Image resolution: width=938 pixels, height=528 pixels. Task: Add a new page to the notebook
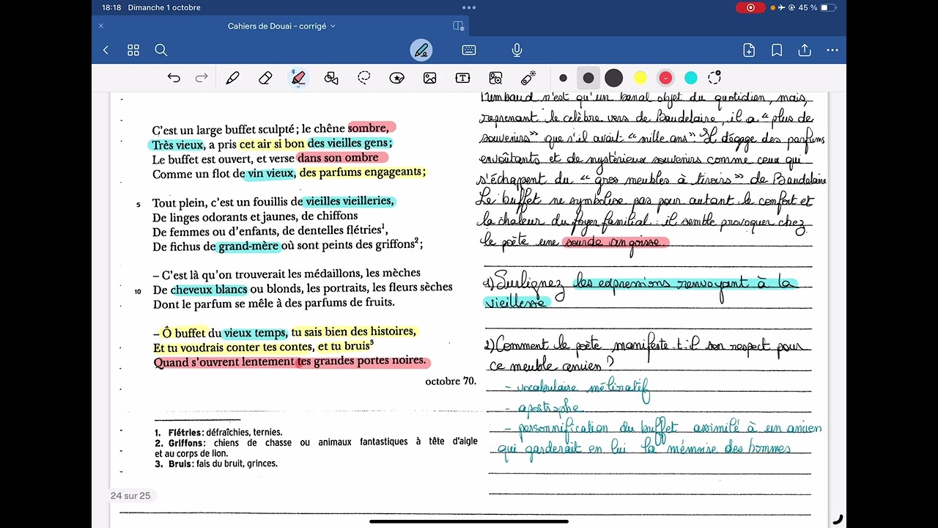tap(749, 50)
